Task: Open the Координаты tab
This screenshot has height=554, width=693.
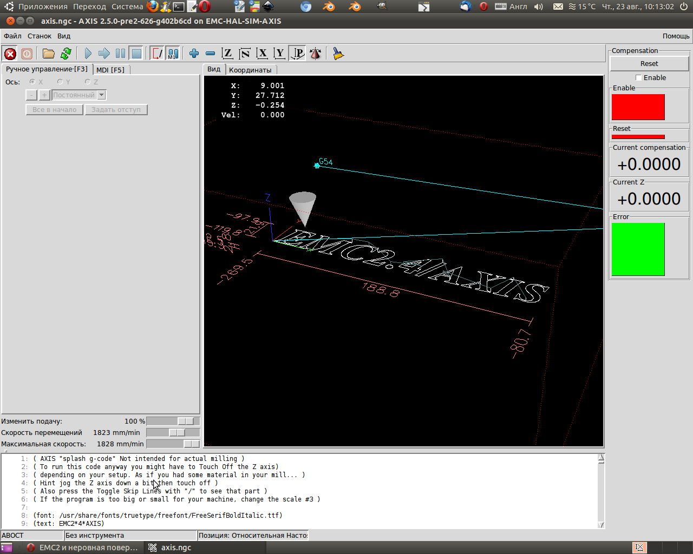Action: 250,70
